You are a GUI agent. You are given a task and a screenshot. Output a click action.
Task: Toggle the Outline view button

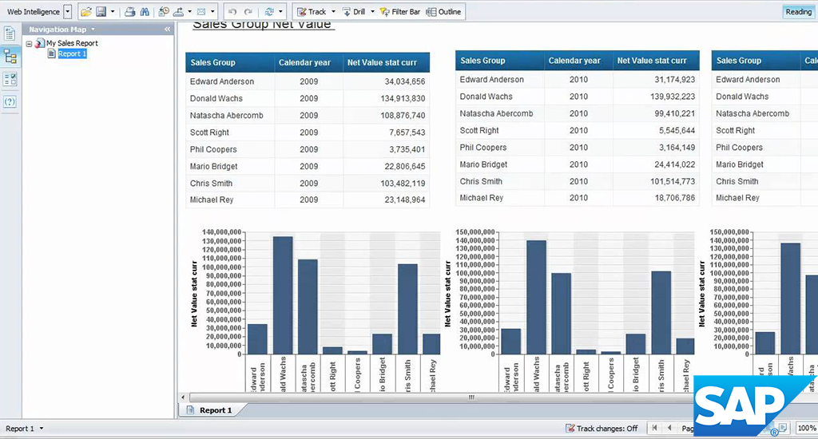click(x=443, y=12)
